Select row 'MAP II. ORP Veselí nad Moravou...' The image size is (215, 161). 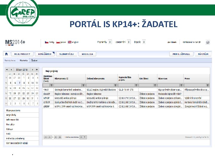[126, 106]
